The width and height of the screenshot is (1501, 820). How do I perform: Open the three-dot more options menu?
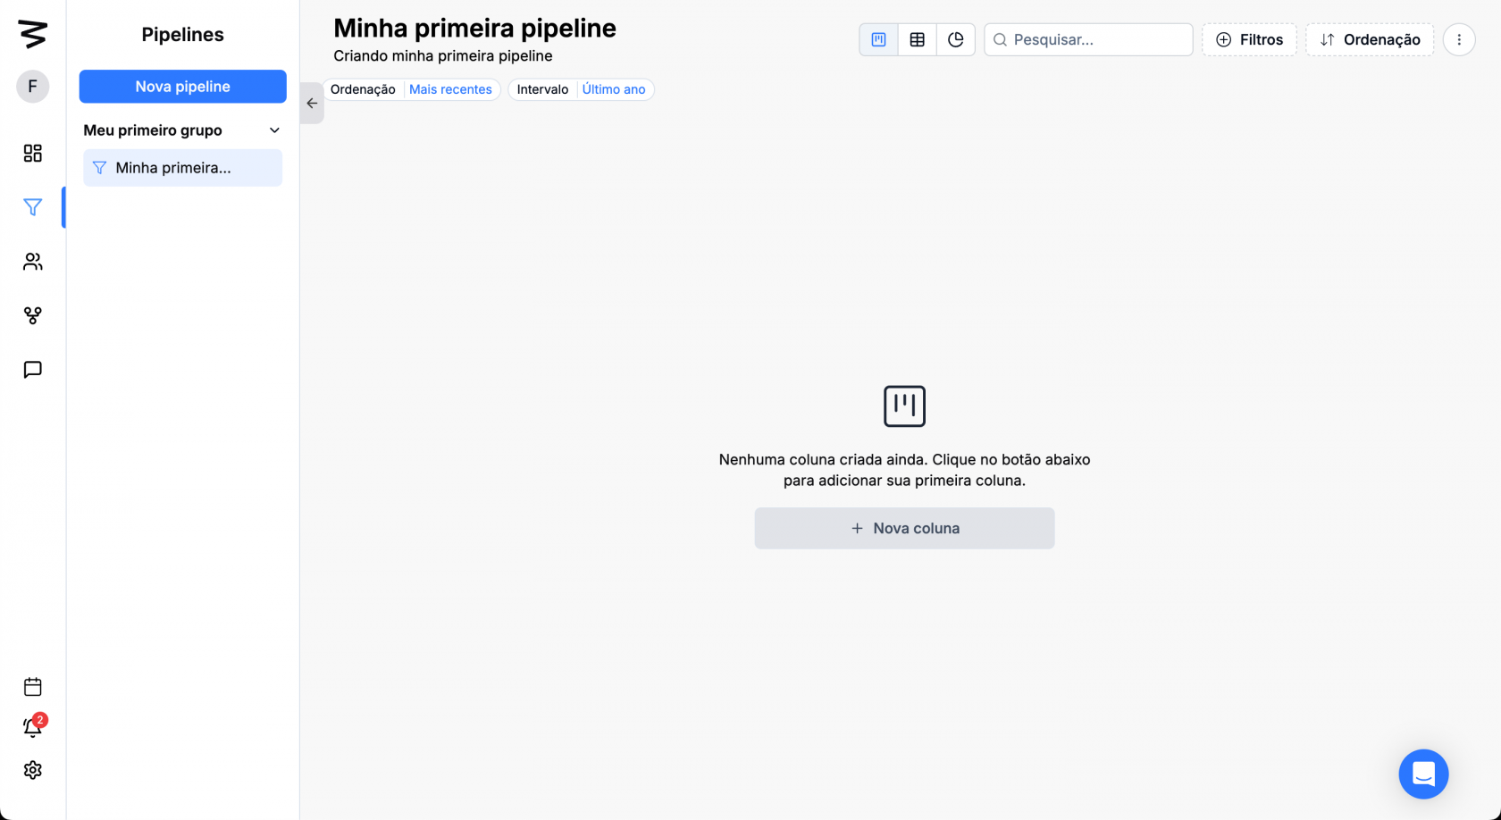click(x=1459, y=39)
